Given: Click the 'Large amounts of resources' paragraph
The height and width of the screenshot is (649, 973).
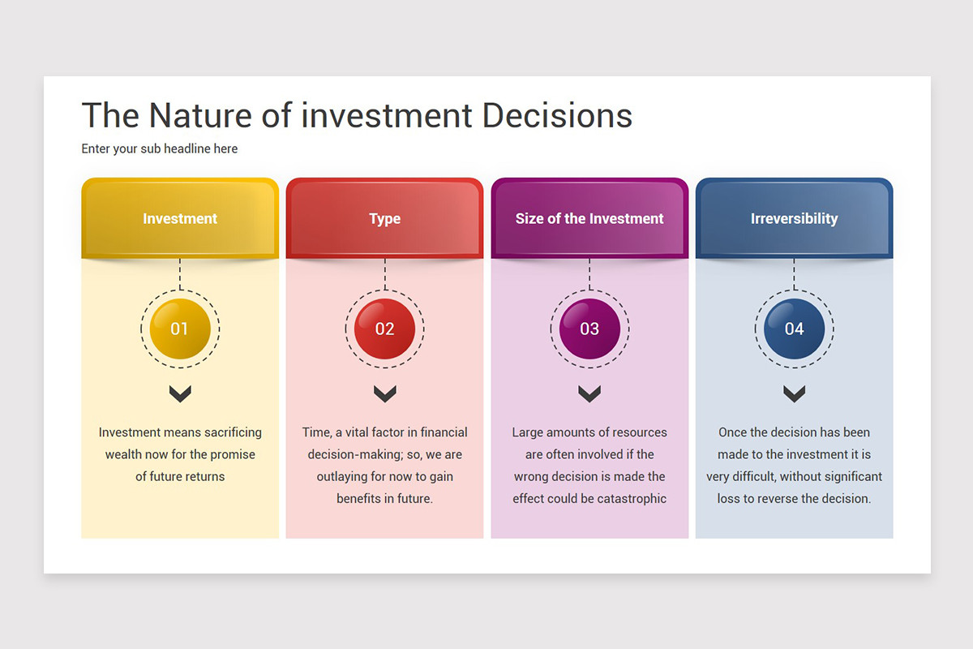Looking at the screenshot, I should point(589,465).
